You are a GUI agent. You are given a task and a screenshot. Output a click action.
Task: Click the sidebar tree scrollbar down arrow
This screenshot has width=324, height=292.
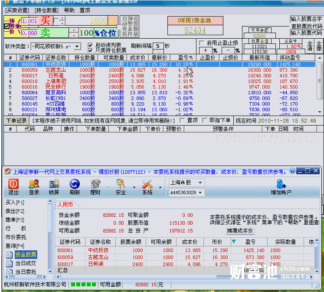pyautogui.click(x=50, y=271)
